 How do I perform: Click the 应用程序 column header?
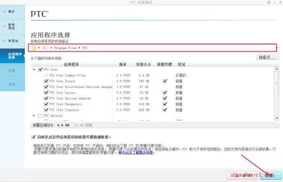point(72,64)
